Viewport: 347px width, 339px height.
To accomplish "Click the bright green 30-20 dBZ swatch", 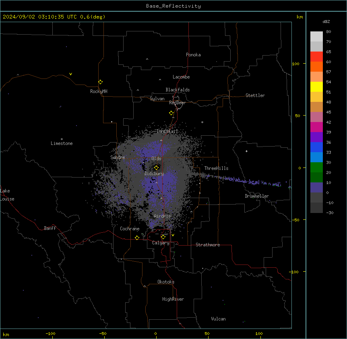I will (316, 167).
